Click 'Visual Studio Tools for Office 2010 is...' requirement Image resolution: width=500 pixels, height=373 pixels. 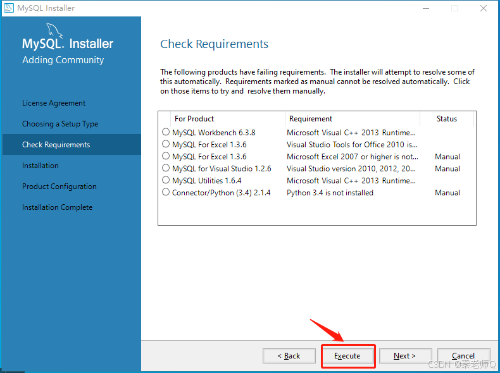(352, 145)
